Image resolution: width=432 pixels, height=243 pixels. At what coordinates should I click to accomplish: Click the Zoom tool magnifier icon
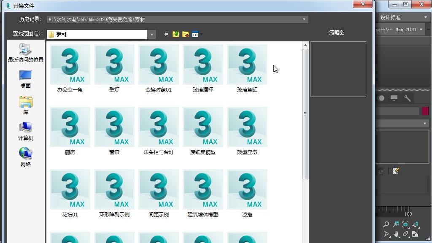386,224
